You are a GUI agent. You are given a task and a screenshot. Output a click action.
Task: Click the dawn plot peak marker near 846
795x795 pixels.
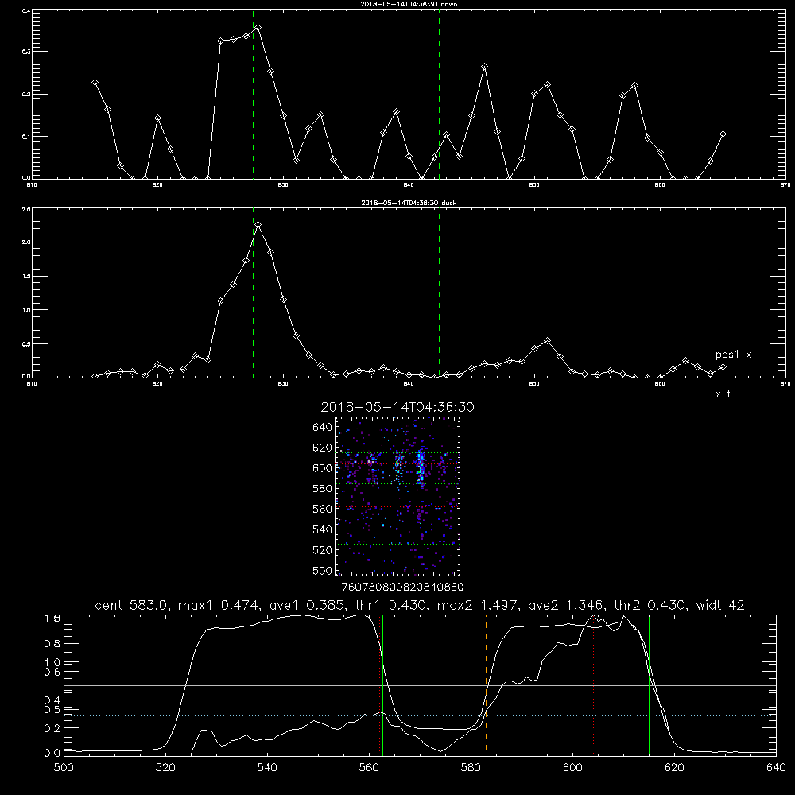484,67
